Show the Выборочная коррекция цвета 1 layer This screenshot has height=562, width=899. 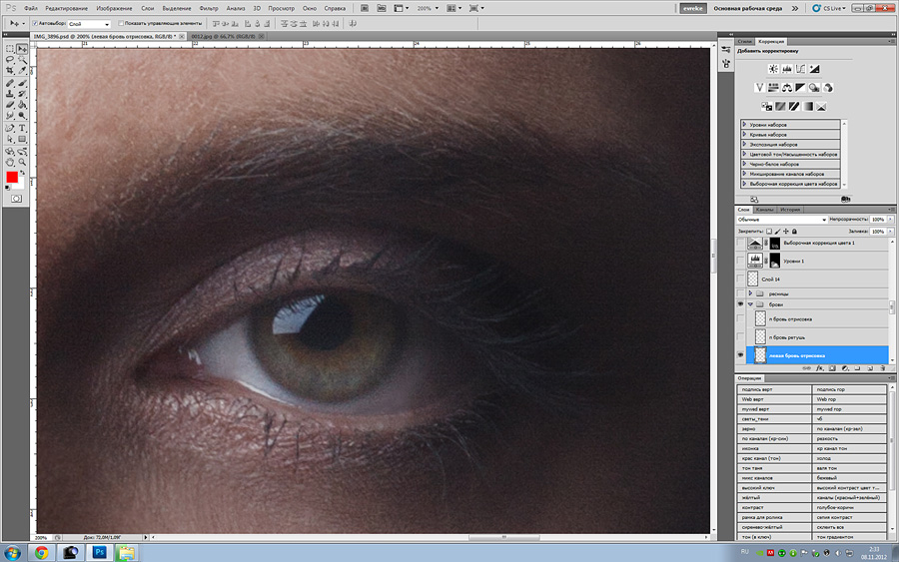click(x=741, y=243)
